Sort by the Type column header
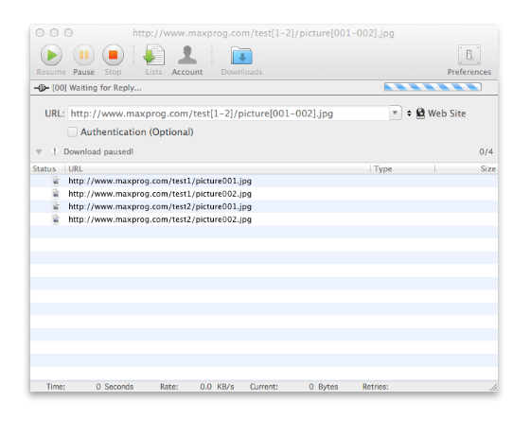 point(402,169)
